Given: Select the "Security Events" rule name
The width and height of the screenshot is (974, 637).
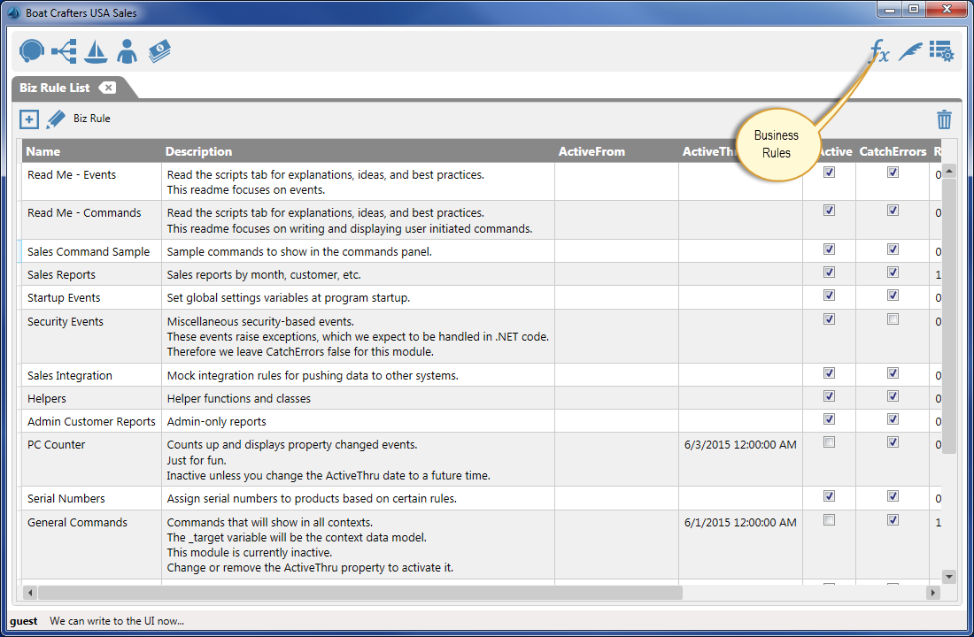Looking at the screenshot, I should pyautogui.click(x=66, y=322).
